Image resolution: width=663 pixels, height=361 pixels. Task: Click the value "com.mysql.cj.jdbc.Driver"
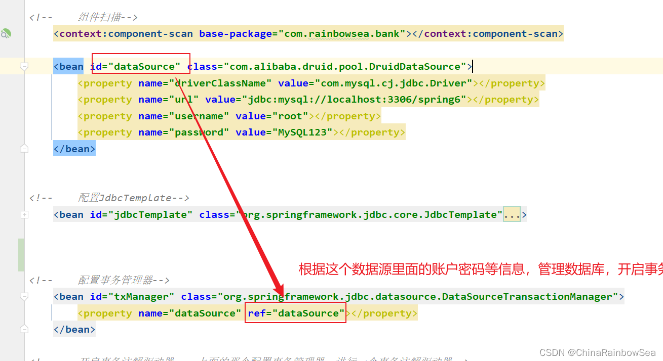click(x=394, y=83)
